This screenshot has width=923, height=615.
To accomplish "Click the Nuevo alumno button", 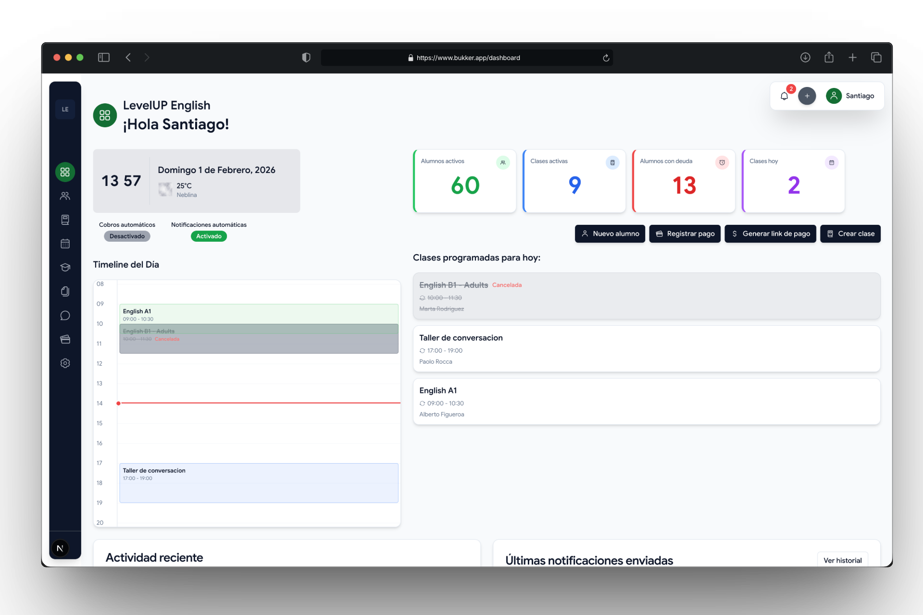I will click(610, 234).
